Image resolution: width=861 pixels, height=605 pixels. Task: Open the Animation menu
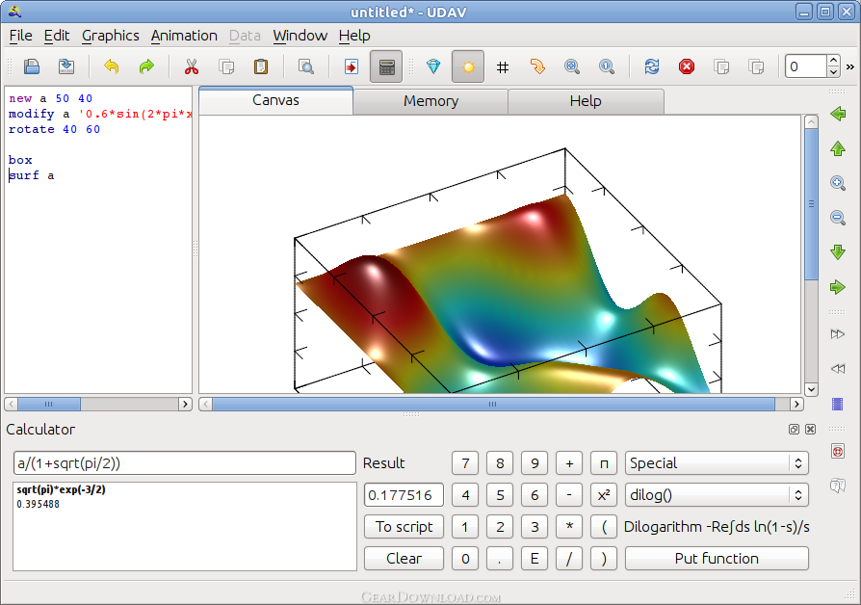[184, 36]
